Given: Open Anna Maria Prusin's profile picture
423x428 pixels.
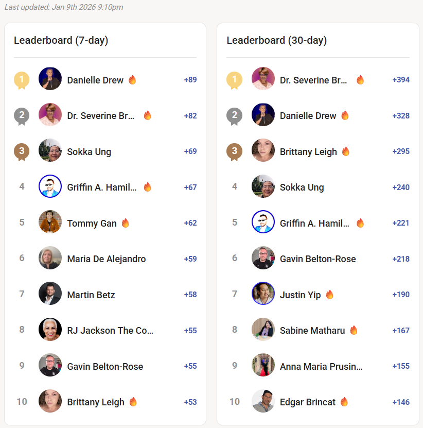Looking at the screenshot, I should point(263,366).
